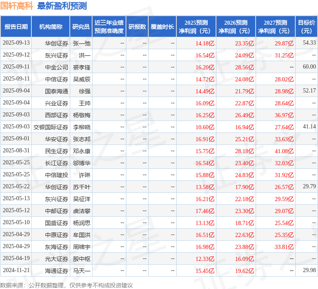Click researcher name 王帅
The width and height of the screenshot is (318, 289).
(85, 103)
